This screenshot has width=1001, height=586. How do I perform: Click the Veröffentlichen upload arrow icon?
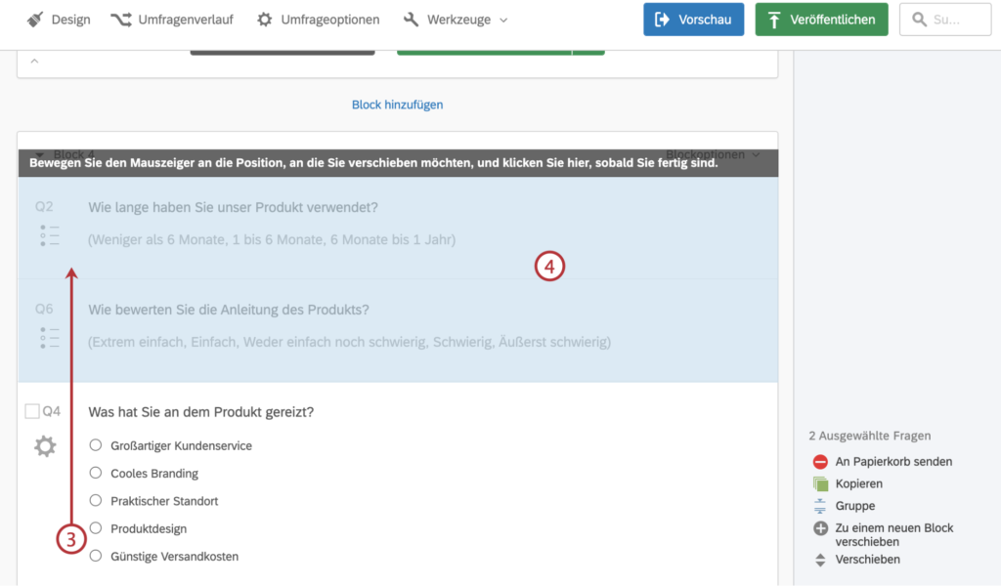[x=774, y=20]
